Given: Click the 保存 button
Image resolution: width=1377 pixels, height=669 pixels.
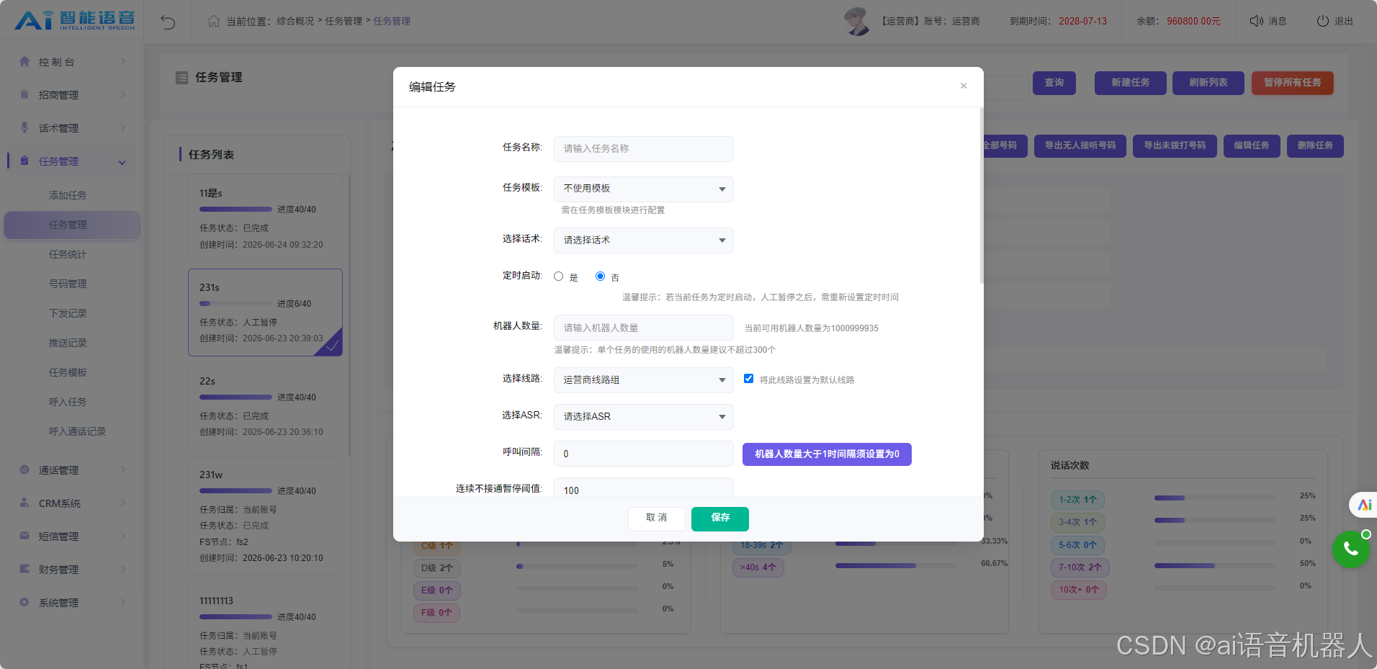Looking at the screenshot, I should click(x=720, y=518).
